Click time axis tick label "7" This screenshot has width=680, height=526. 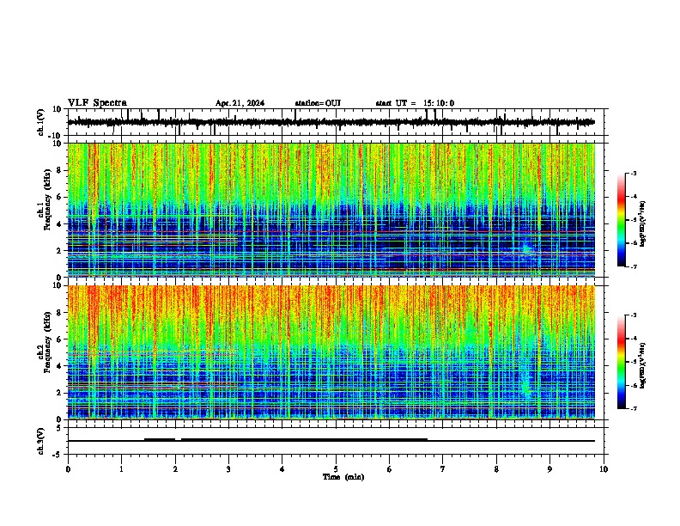pos(443,469)
